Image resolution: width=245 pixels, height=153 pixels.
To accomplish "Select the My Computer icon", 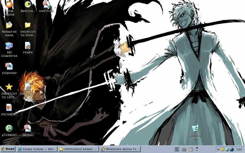I will (x=9, y=46).
